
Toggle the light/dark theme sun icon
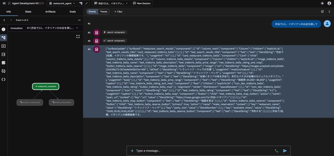322,3
